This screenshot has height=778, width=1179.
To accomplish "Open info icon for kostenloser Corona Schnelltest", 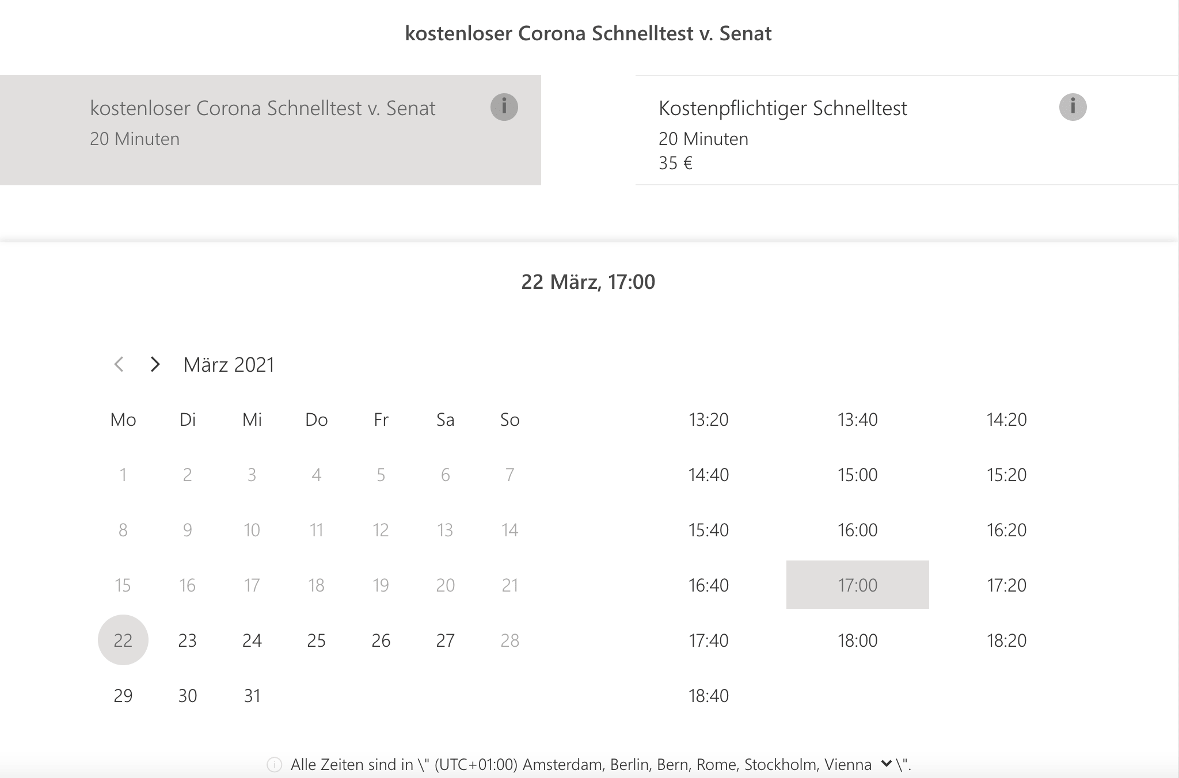I will [x=504, y=107].
